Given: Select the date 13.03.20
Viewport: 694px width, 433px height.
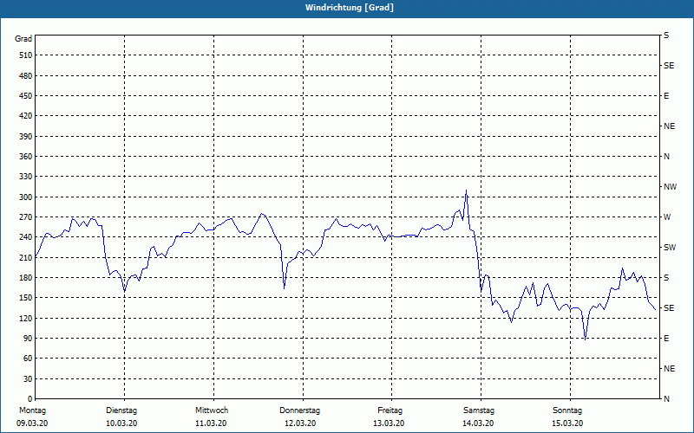Looking at the screenshot, I should pyautogui.click(x=389, y=423).
